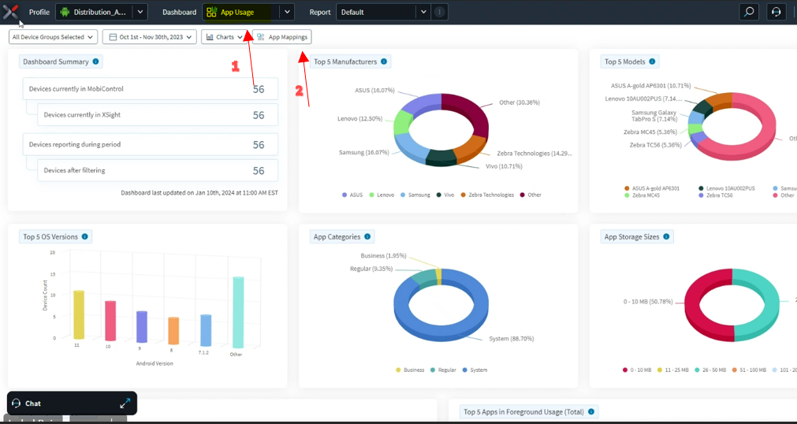Open the App Usage dashboard dropdown
Screen dimensions: 797x424
click(x=286, y=12)
